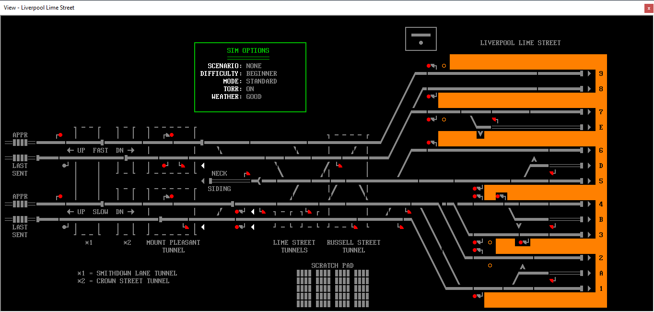654x312 pixels.
Task: Click the Up Slow APPR train berth
Action: (20, 204)
